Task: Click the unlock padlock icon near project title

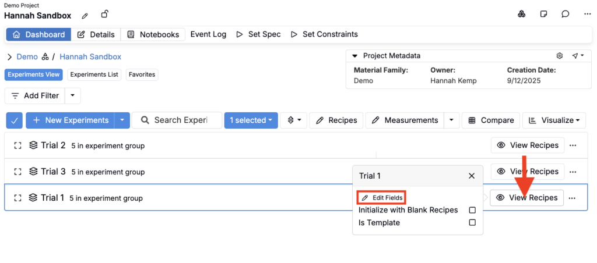Action: pyautogui.click(x=104, y=14)
